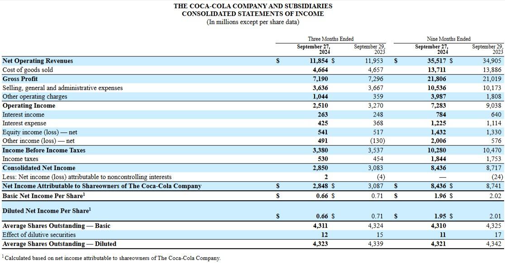The width and height of the screenshot is (505, 263).
Task: Click the title 'The Coca-Cola Company and Subsidiaries'
Action: pyautogui.click(x=253, y=6)
